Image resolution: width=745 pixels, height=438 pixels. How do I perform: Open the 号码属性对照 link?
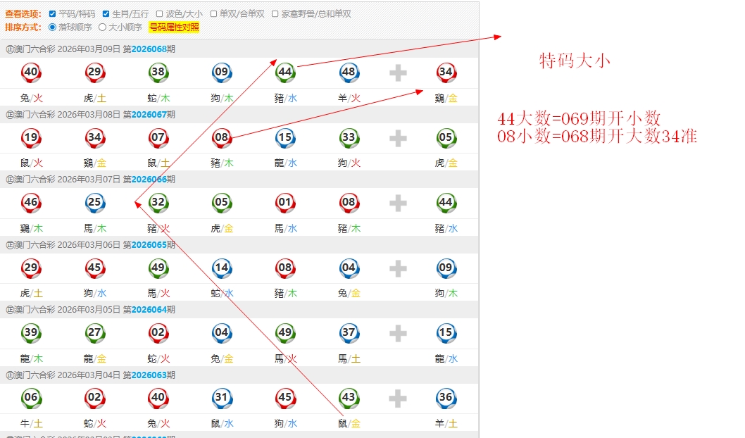coord(174,27)
